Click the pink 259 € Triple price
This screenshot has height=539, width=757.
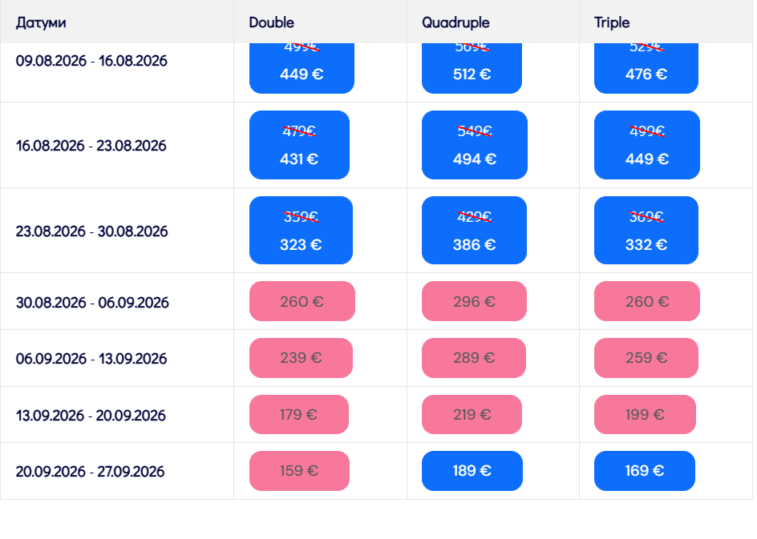pos(646,358)
